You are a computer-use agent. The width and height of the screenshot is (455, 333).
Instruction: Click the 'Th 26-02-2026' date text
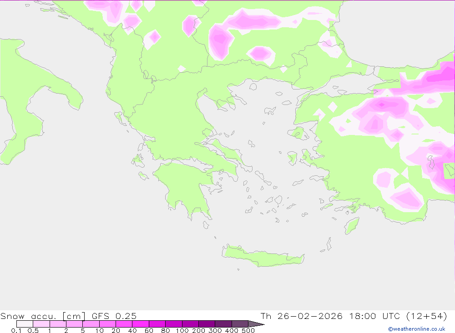point(301,316)
